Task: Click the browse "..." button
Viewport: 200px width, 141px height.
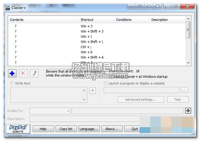Action: tap(184, 90)
